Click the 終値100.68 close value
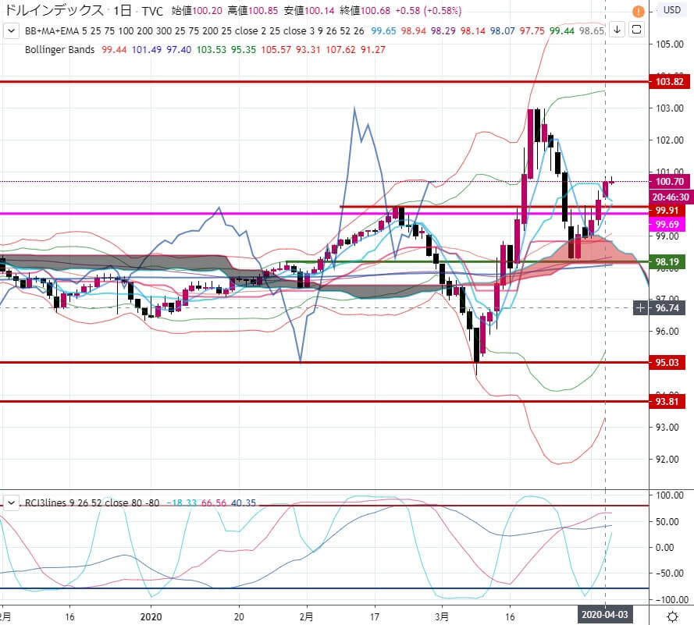This screenshot has width=694, height=625. 365,11
